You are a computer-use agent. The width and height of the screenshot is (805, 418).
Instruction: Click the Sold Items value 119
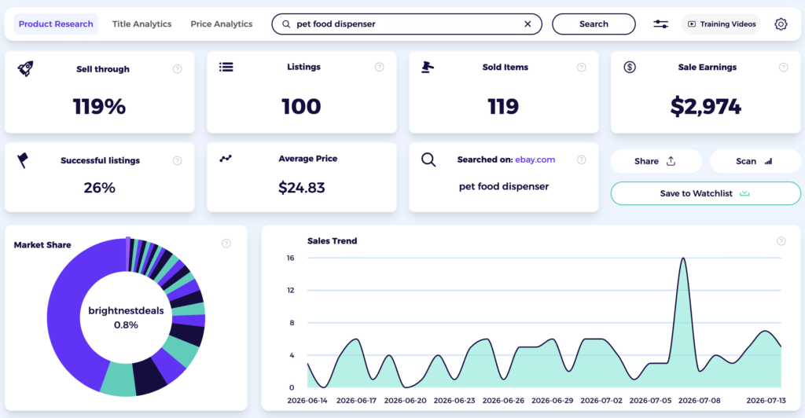pyautogui.click(x=503, y=107)
